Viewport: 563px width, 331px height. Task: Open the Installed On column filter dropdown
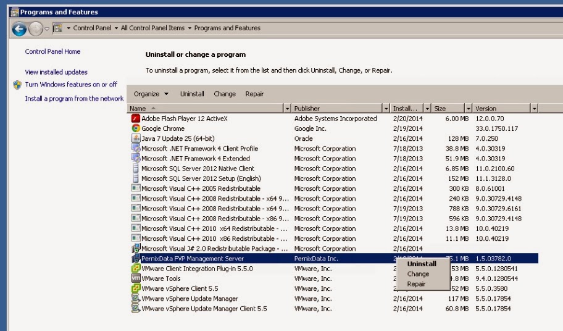[427, 109]
